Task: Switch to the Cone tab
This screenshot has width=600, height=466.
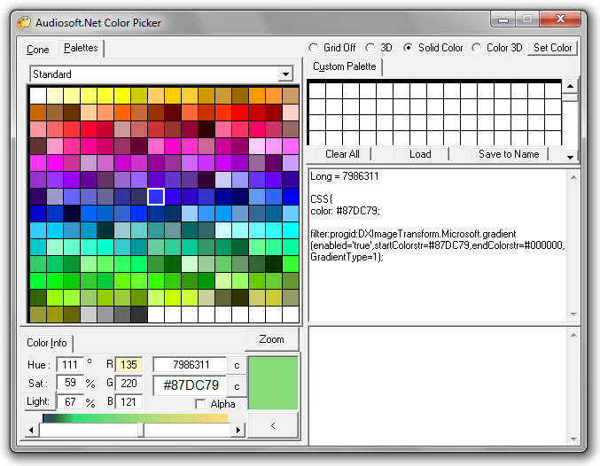Action: [38, 50]
